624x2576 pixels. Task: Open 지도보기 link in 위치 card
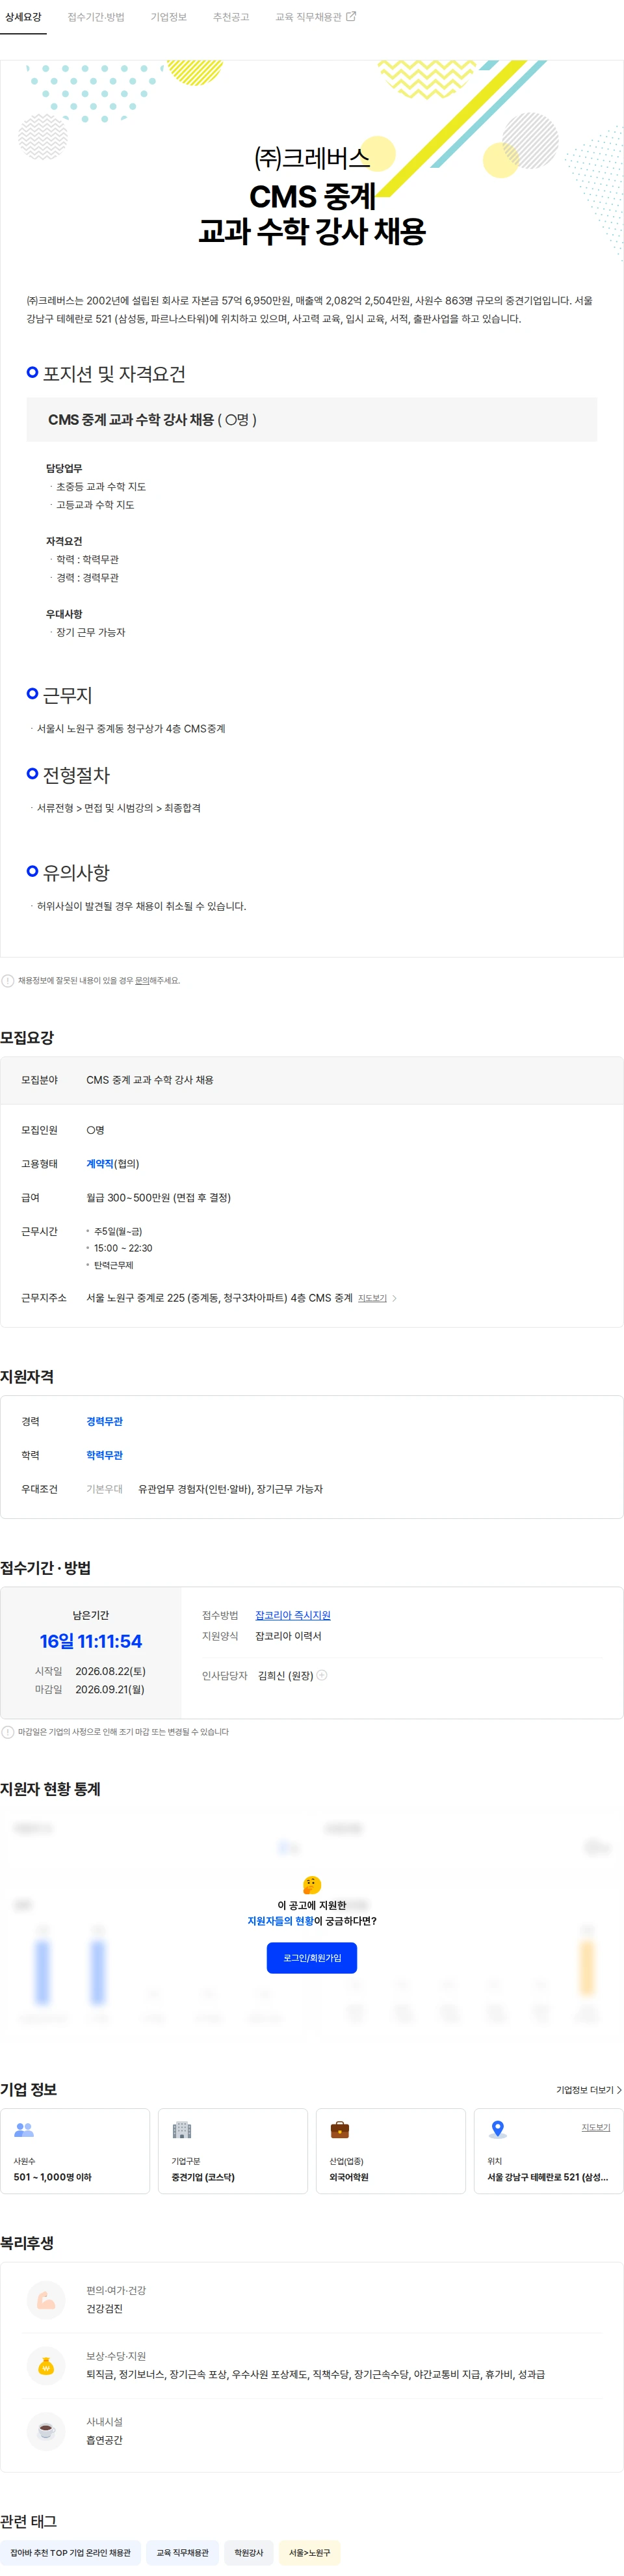pos(596,2127)
